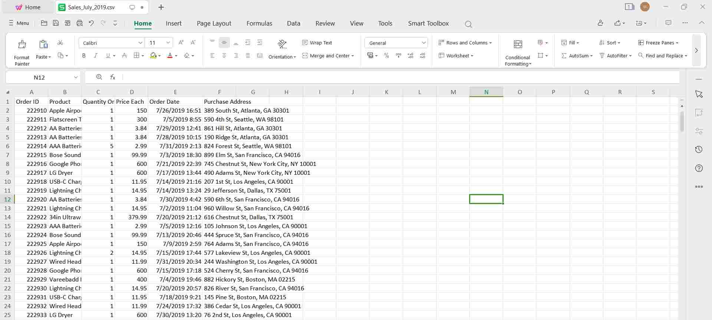Click the ribbon search magnifier icon
Viewport: 712px width, 320px height.
(x=468, y=24)
